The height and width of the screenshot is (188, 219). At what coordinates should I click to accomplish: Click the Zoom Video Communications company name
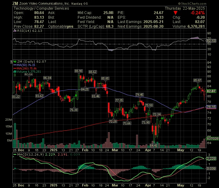(44, 3)
